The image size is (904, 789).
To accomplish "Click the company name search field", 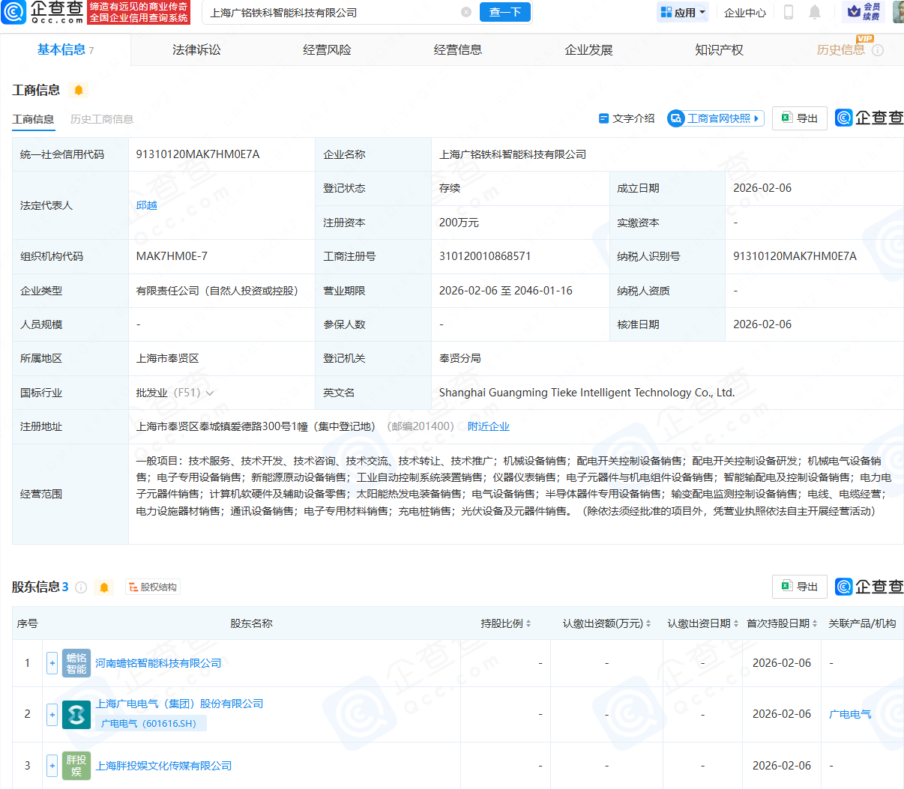I will (330, 13).
